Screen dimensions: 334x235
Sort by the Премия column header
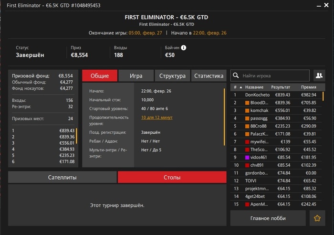[x=308, y=87]
